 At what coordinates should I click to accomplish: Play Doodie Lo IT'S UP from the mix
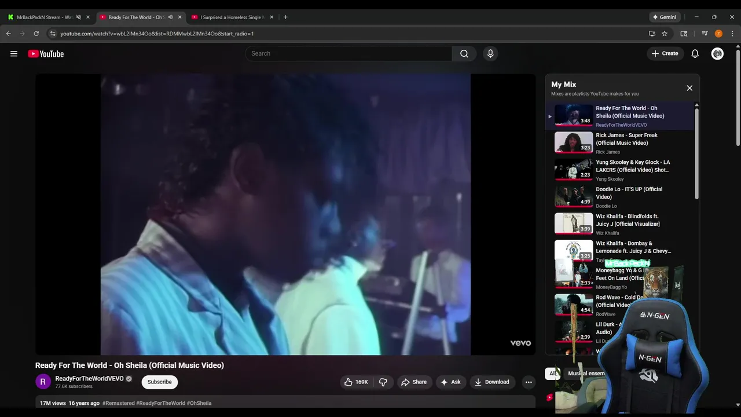pos(619,197)
